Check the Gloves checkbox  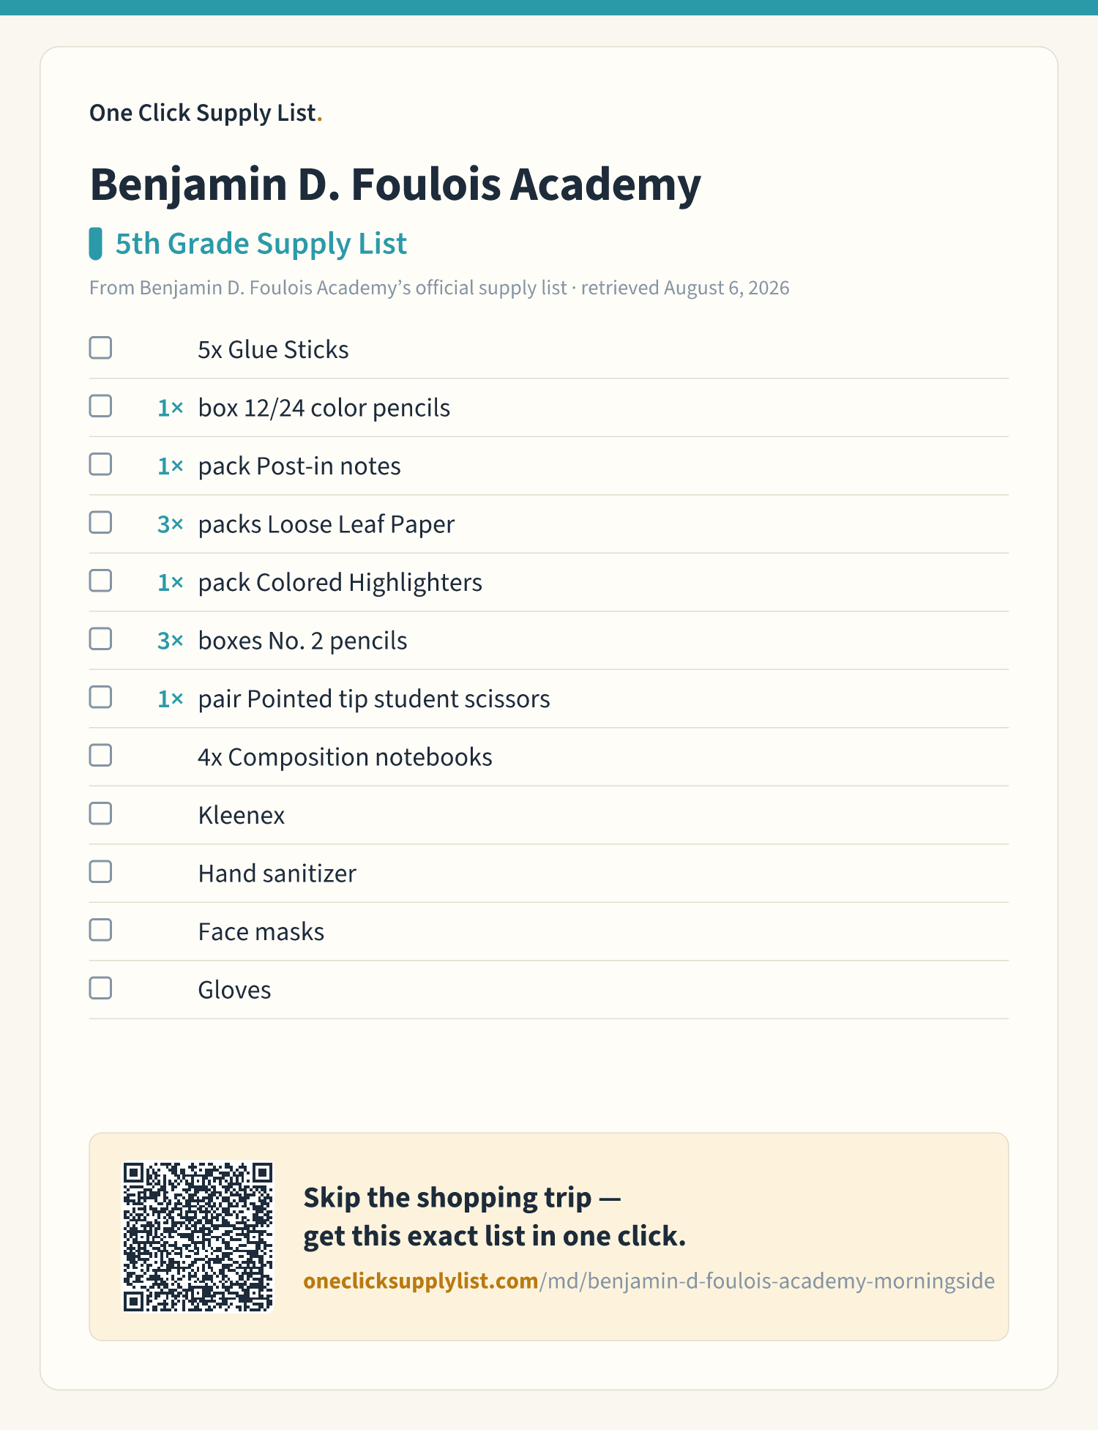100,988
